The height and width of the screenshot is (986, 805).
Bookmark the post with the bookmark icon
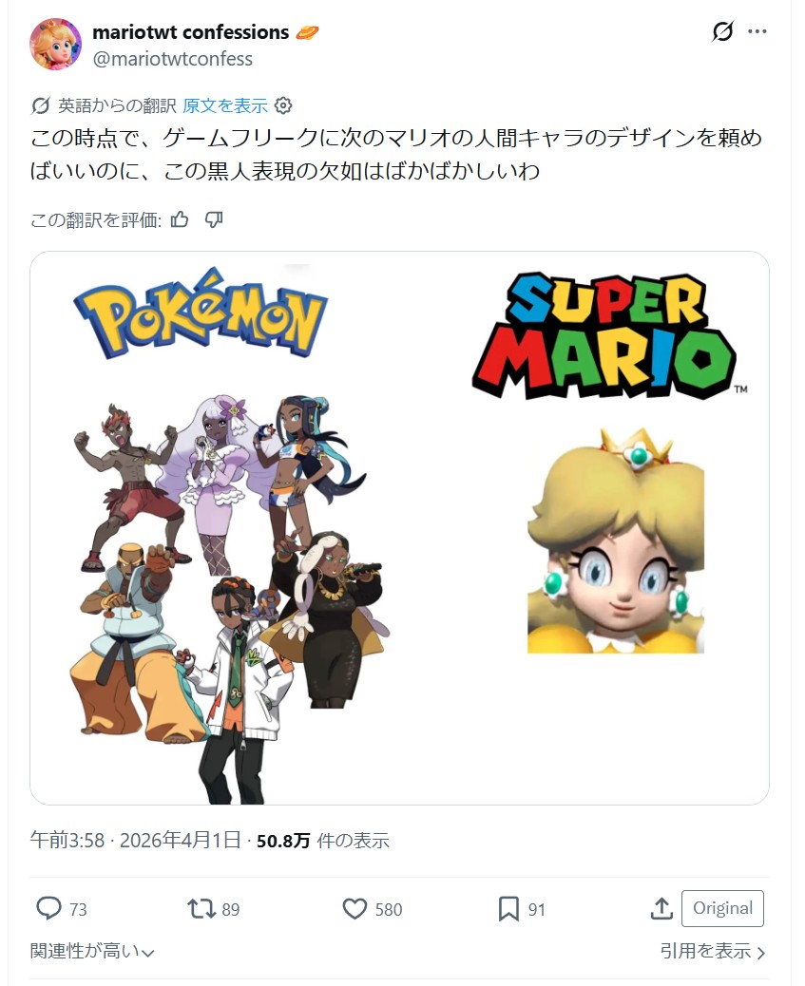click(x=508, y=909)
